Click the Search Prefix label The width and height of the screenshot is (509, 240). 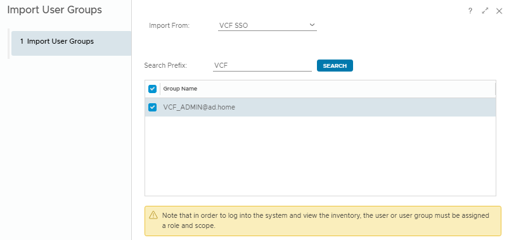pyautogui.click(x=165, y=65)
